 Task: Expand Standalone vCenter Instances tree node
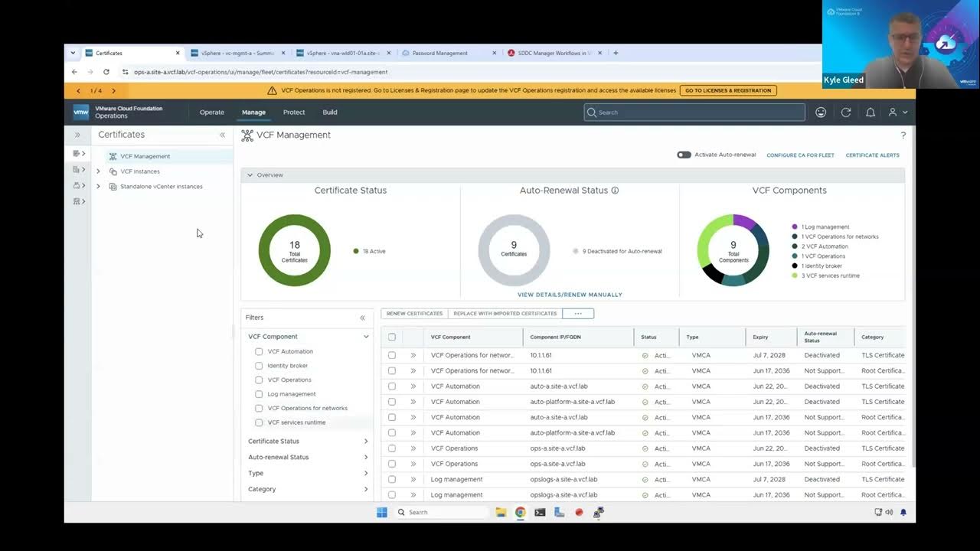pyautogui.click(x=98, y=187)
